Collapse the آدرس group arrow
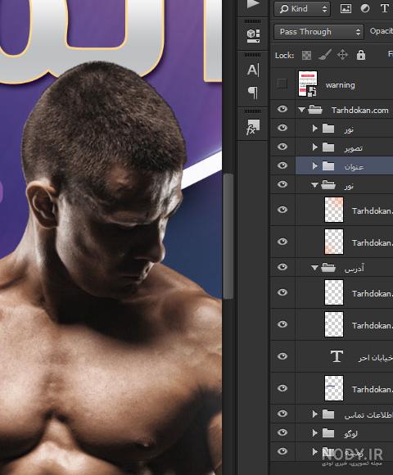The height and width of the screenshot is (475, 393). (x=315, y=268)
